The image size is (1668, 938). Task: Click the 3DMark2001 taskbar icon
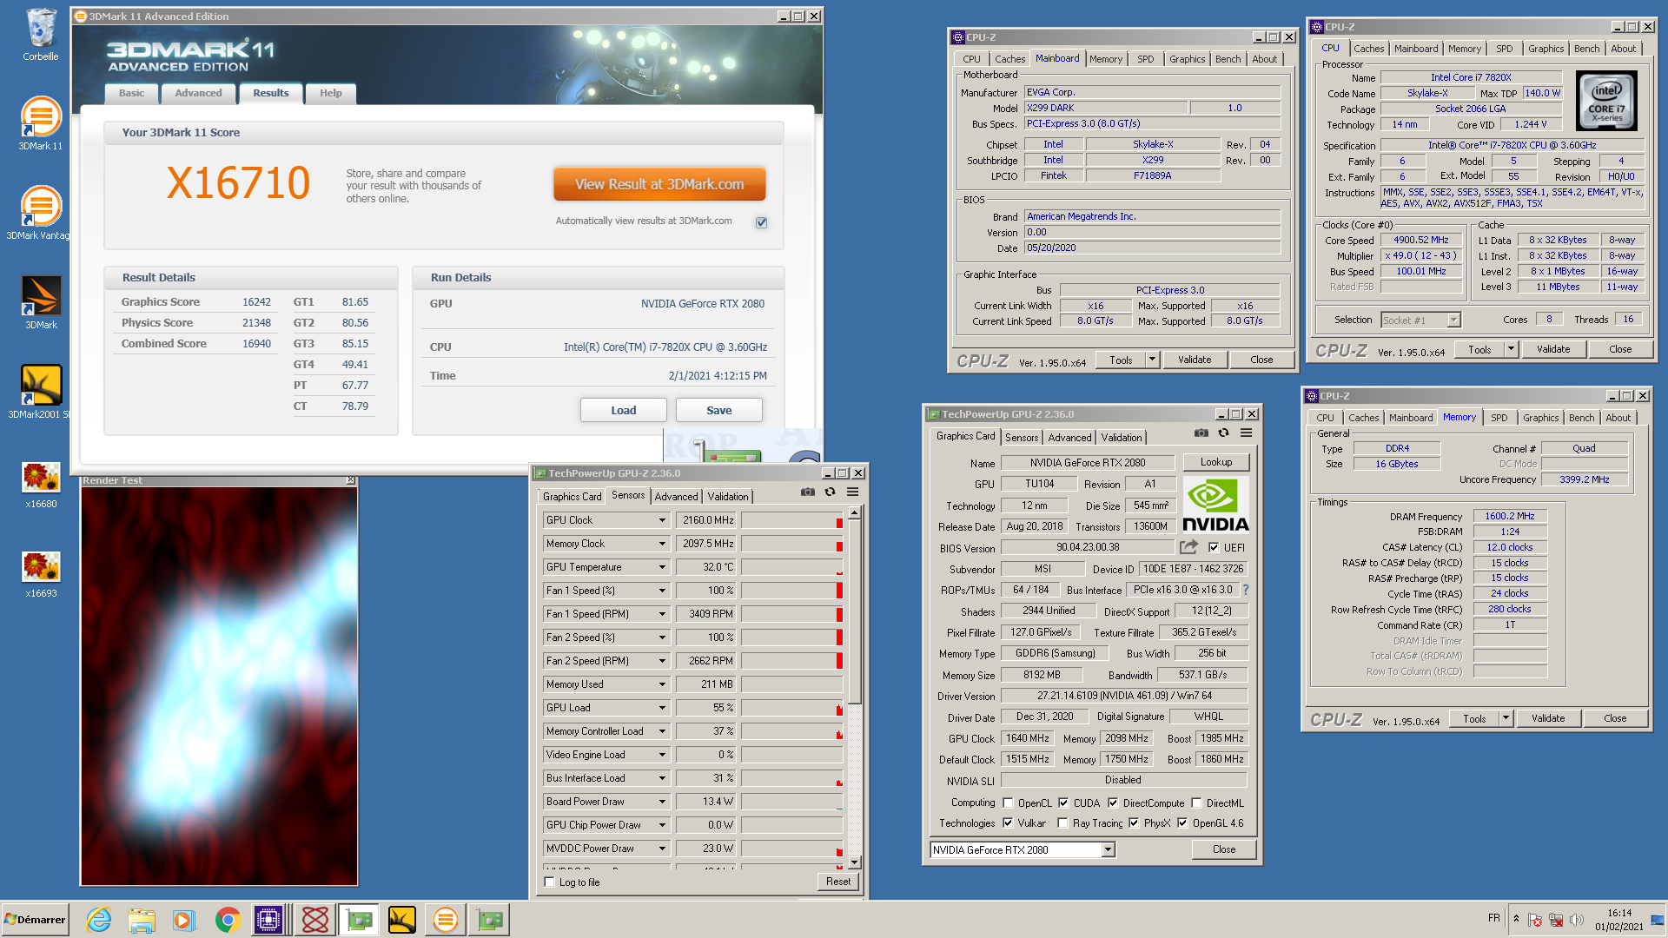click(x=401, y=920)
